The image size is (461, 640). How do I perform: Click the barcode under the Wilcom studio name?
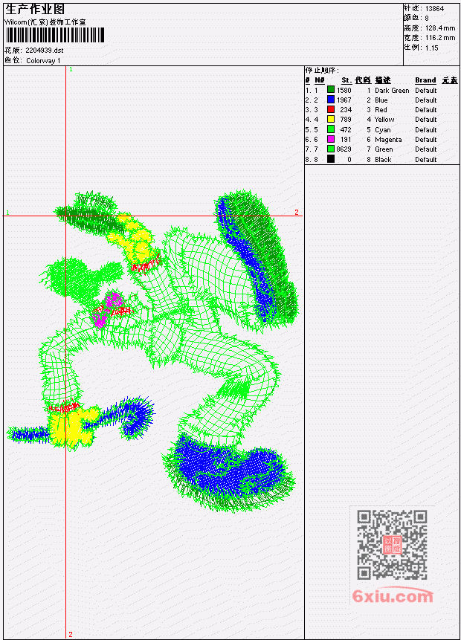pos(55,35)
